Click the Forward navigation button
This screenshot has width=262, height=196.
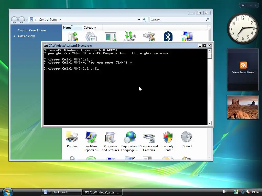pos(21,20)
